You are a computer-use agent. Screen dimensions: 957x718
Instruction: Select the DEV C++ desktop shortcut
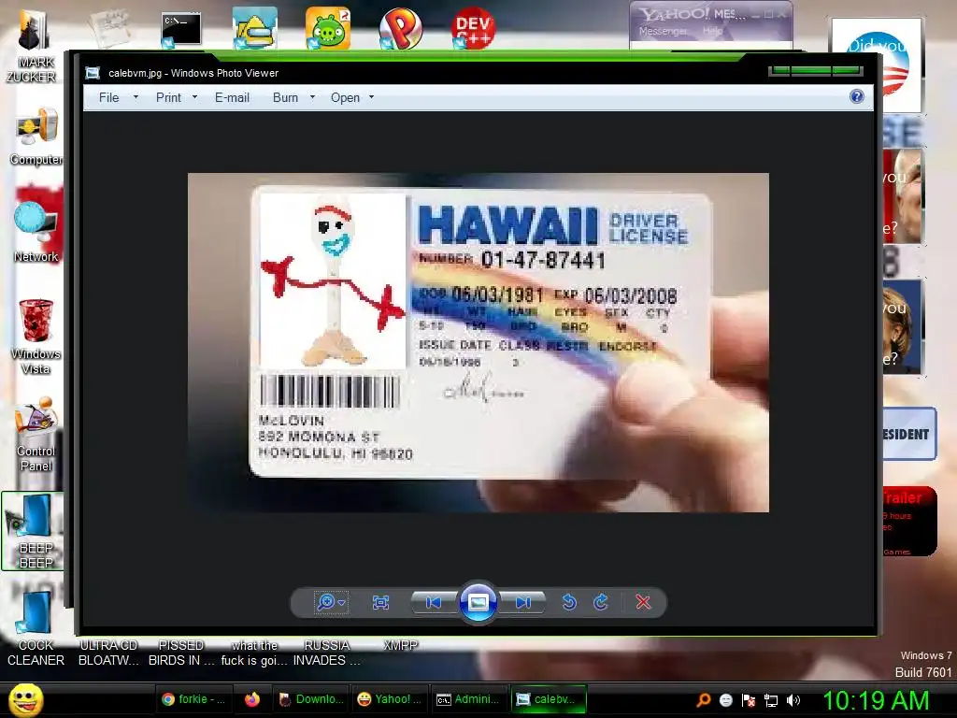click(473, 28)
